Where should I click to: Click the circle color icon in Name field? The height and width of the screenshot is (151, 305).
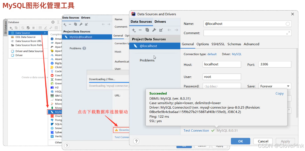pos(288,24)
